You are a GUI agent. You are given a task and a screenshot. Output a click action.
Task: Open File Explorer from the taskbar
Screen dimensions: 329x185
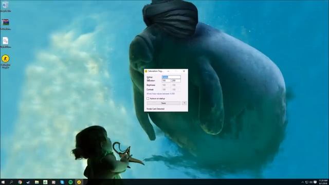click(36, 182)
